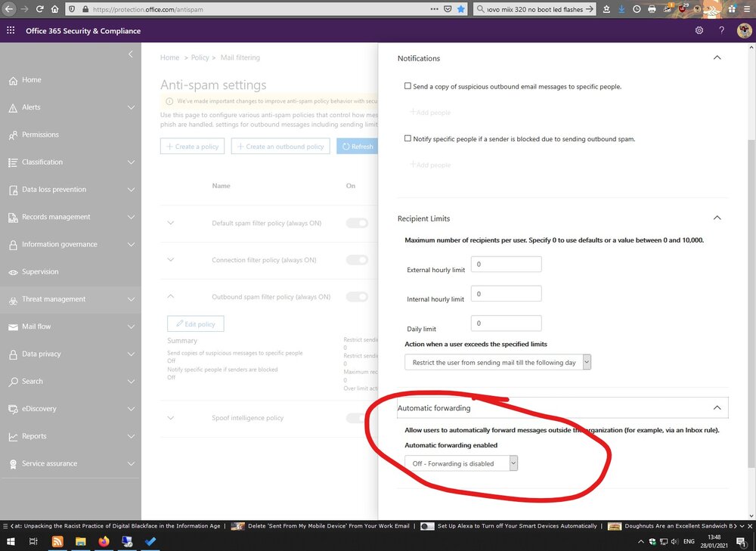This screenshot has width=756, height=551.
Task: Click the Supervision eye icon
Action: click(x=13, y=272)
